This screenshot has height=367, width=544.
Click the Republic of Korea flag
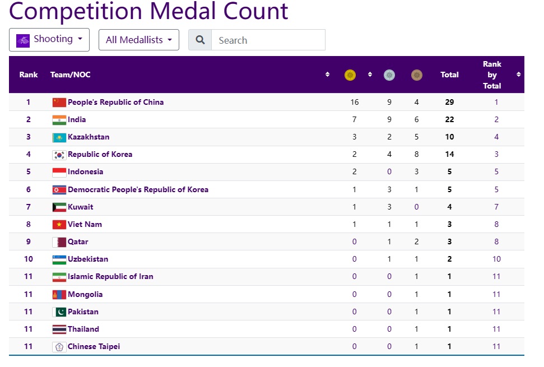pyautogui.click(x=59, y=155)
